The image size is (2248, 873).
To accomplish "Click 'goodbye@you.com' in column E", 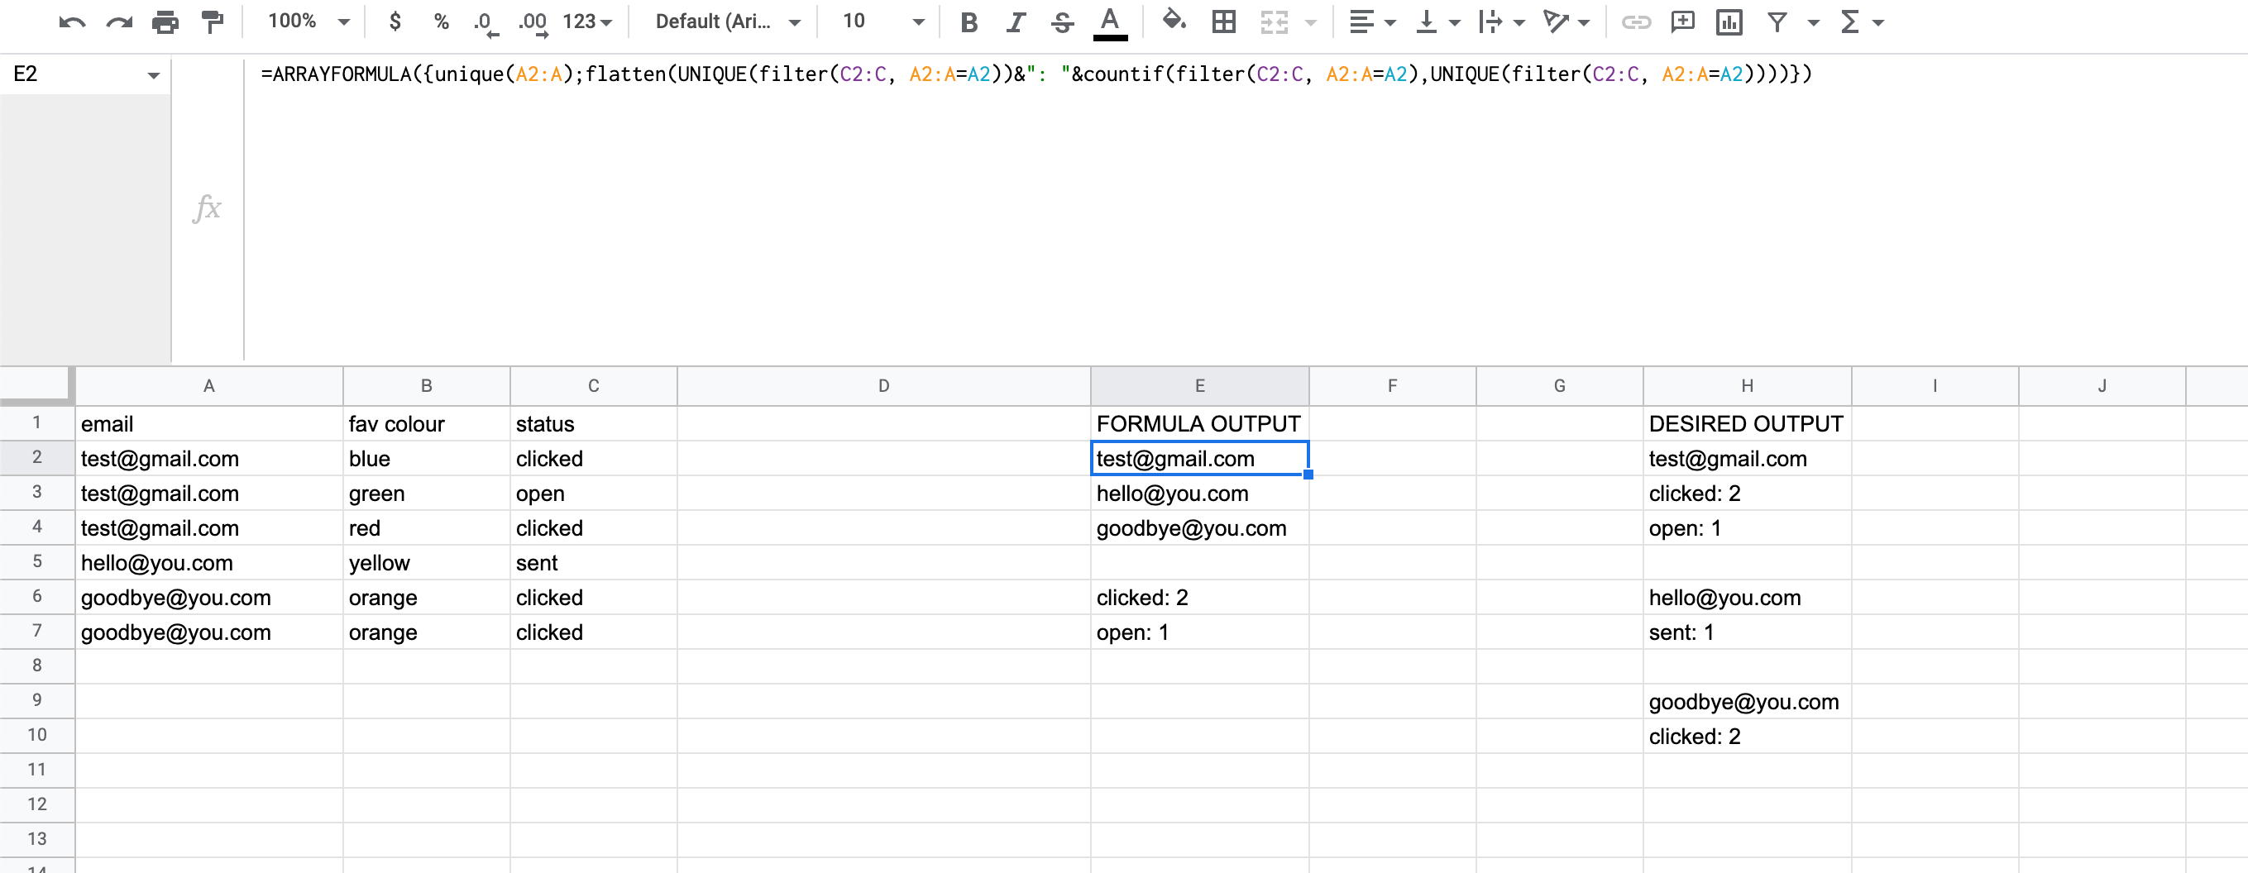I will tap(1199, 528).
